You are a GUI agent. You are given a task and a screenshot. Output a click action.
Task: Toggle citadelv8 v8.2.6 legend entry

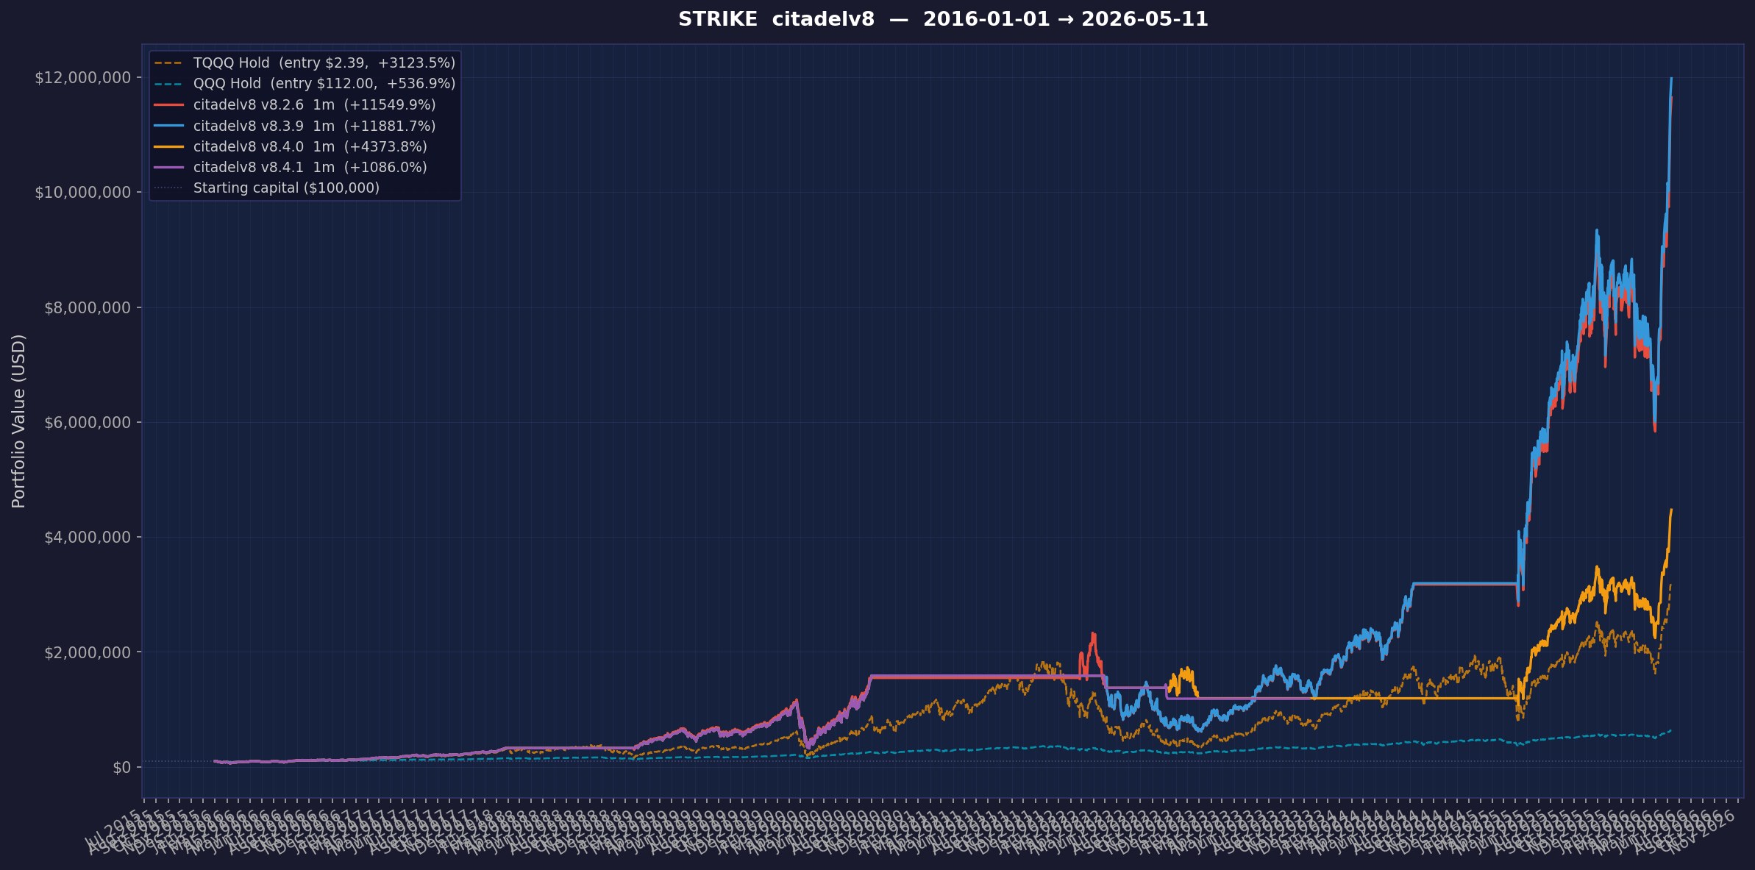pyautogui.click(x=295, y=104)
